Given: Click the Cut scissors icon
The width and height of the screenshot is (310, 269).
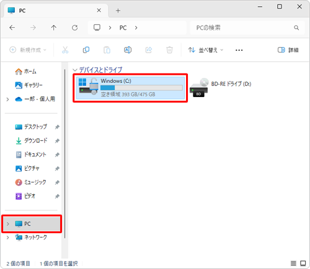Looking at the screenshot, I should [65, 50].
